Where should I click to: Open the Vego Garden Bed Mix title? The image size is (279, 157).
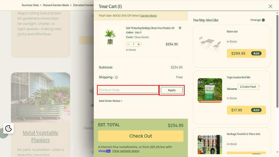[238, 77]
